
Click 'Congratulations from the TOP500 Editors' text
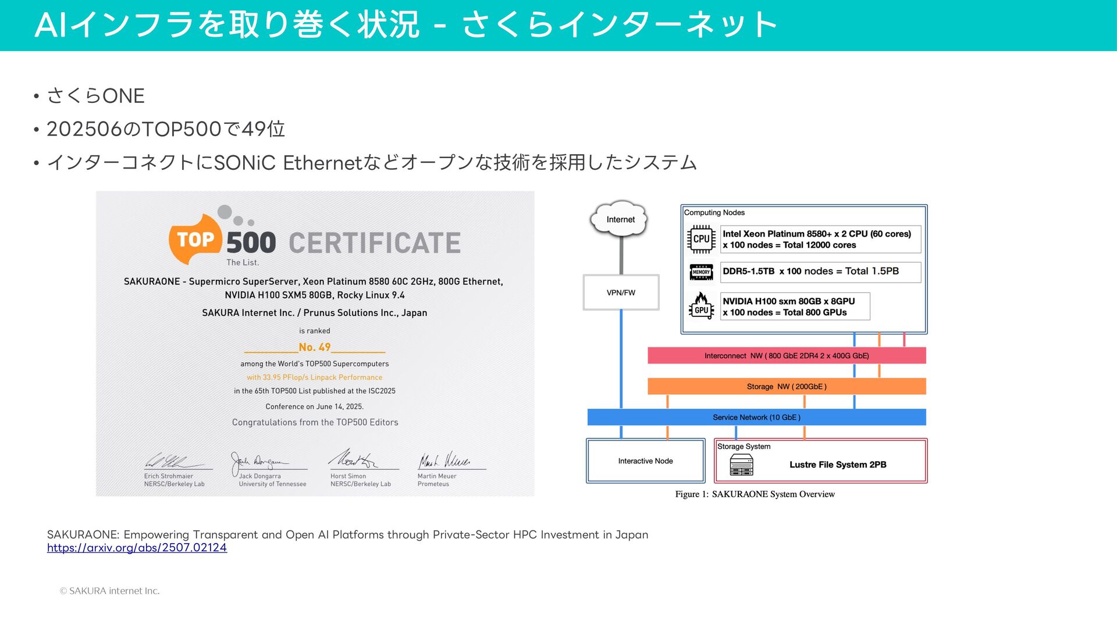315,422
